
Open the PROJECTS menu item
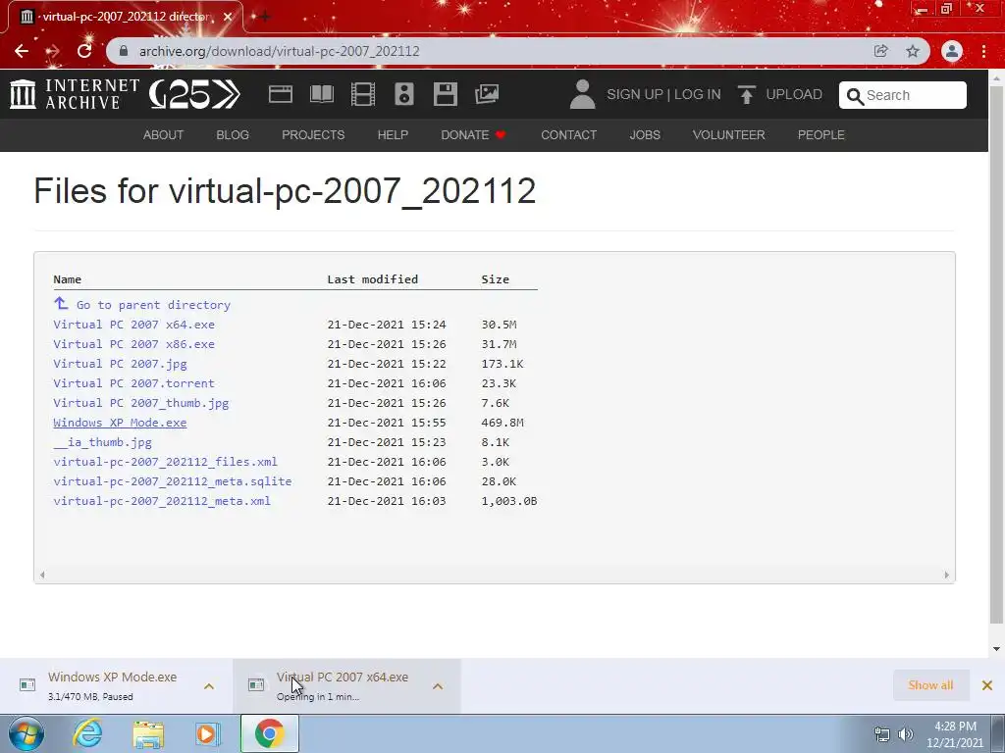(x=313, y=135)
